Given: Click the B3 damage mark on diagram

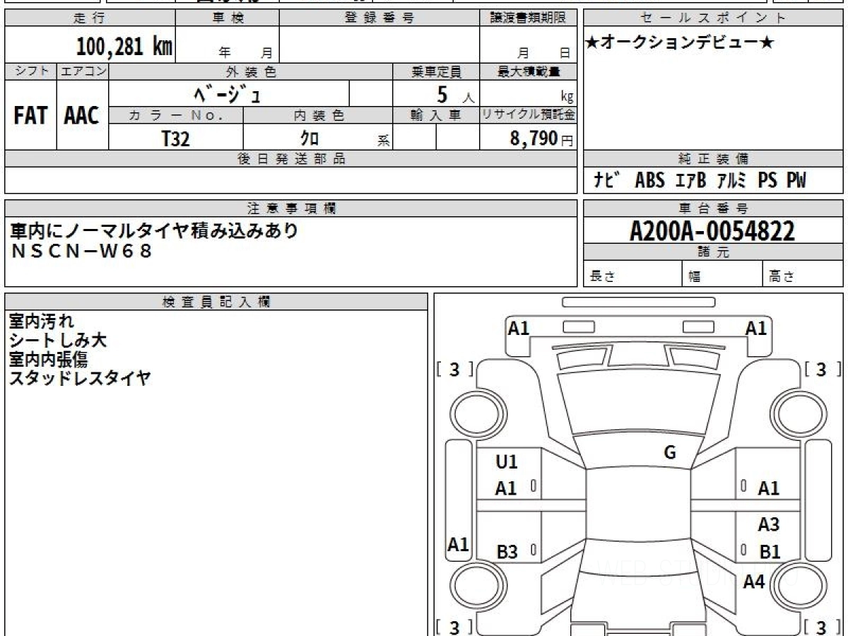Looking at the screenshot, I should click(507, 552).
